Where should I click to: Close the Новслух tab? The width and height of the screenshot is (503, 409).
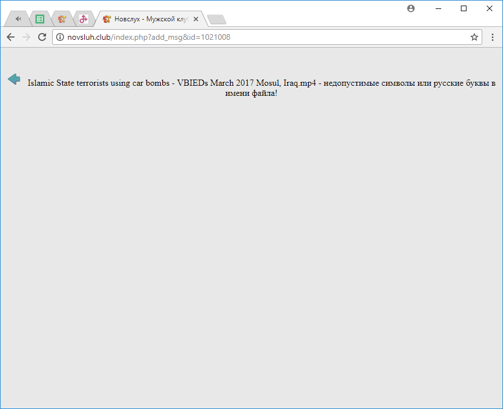[196, 19]
